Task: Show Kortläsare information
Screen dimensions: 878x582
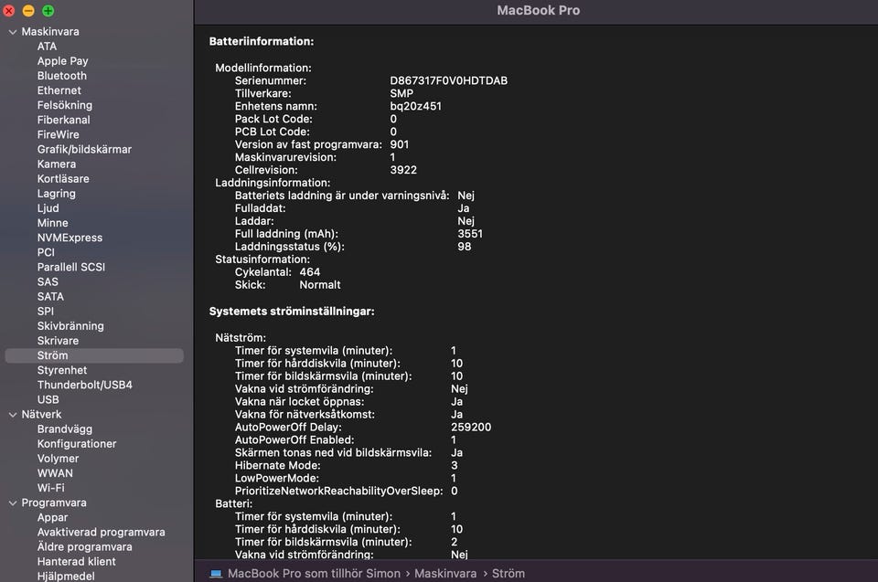Action: pos(63,179)
